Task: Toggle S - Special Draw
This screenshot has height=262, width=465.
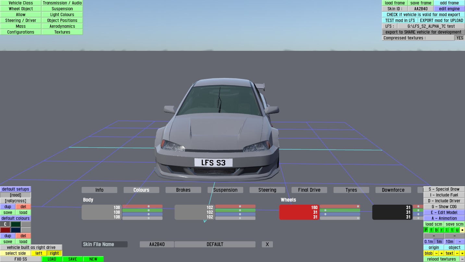Action: [x=444, y=189]
